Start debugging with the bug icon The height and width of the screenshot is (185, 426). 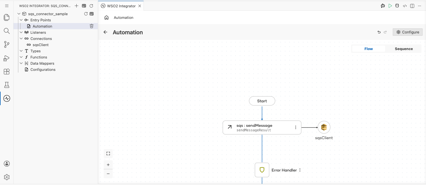coord(397,6)
